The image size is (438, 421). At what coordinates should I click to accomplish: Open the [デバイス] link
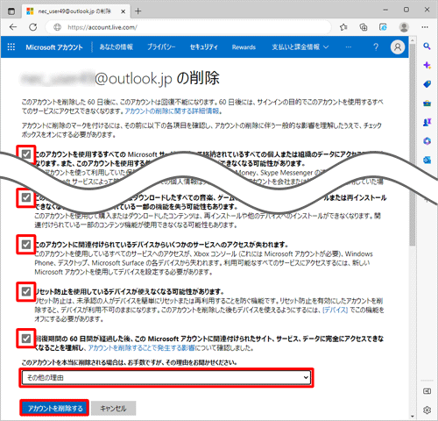pos(335,310)
